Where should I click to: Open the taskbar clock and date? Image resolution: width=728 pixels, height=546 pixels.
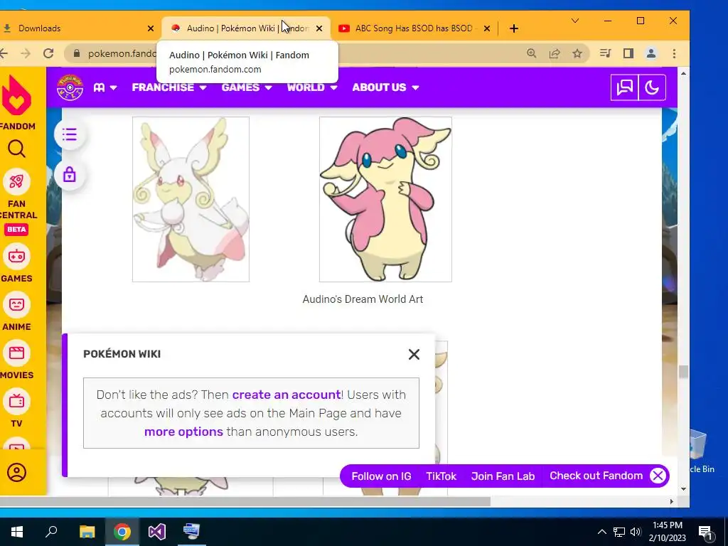click(668, 532)
